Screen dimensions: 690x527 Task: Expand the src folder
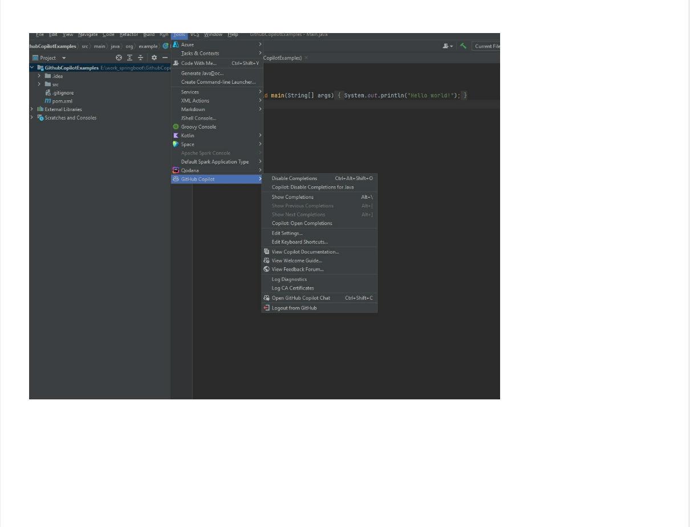pos(39,84)
